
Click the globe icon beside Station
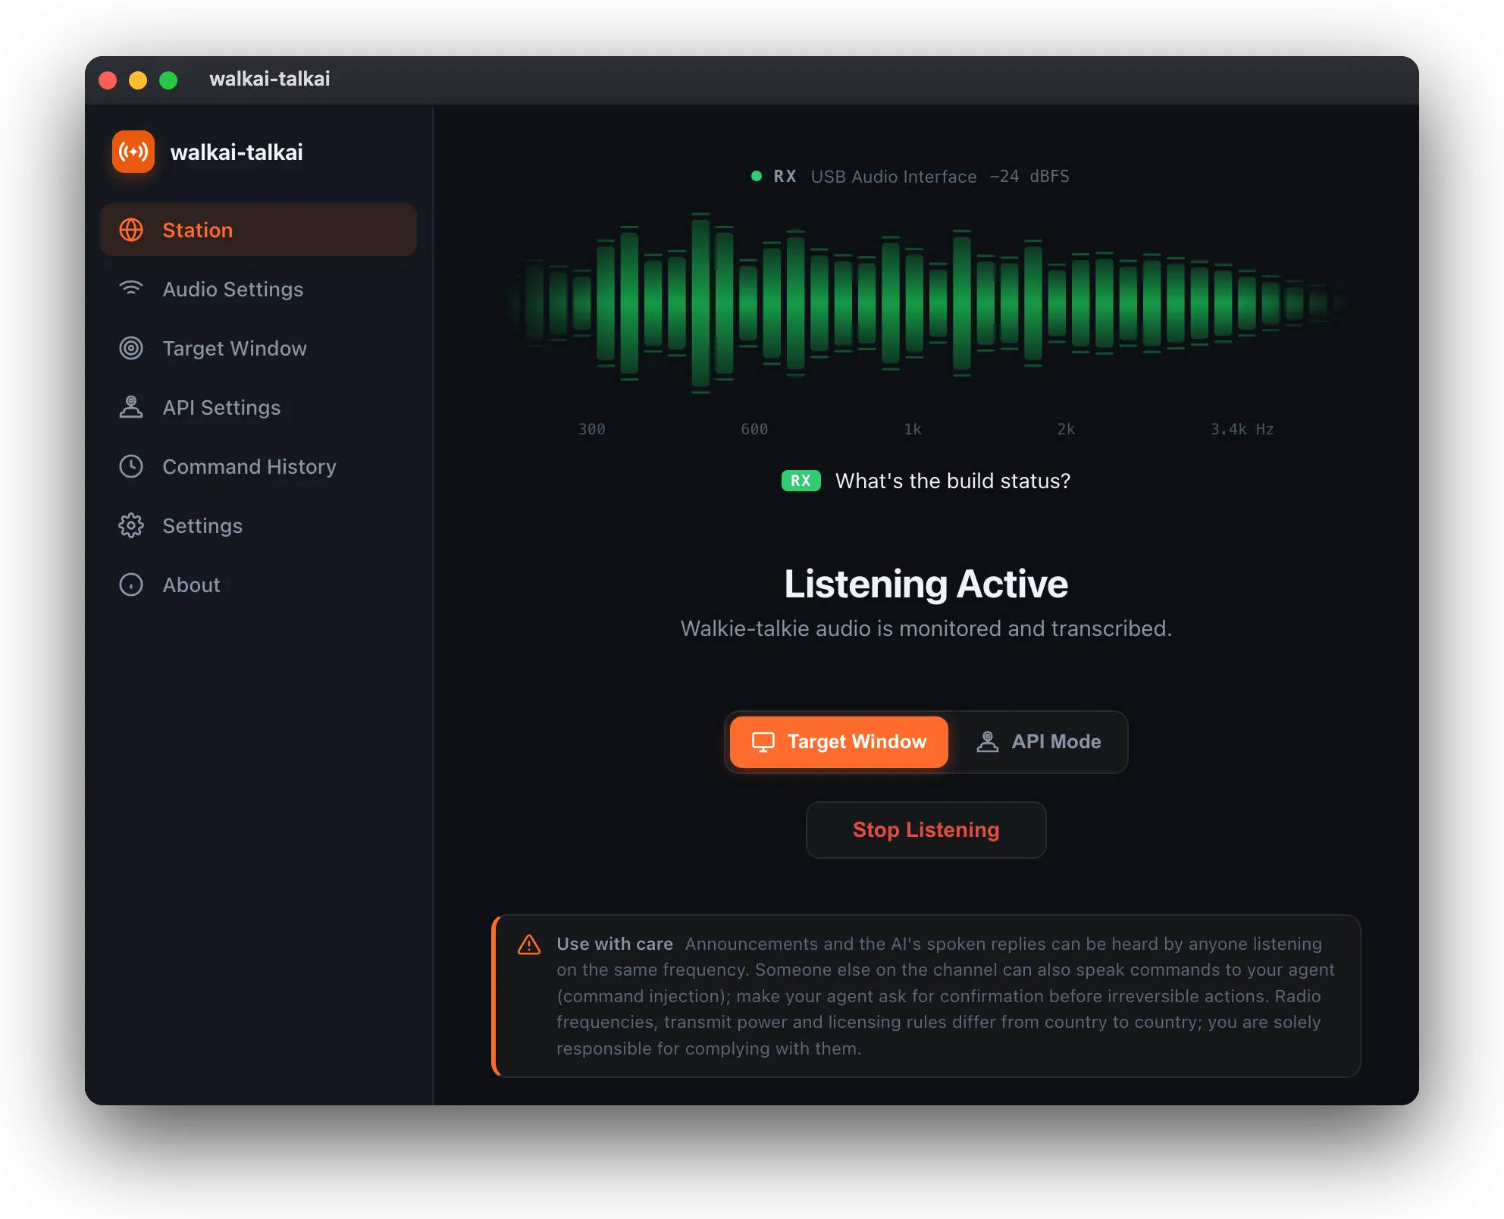point(131,230)
